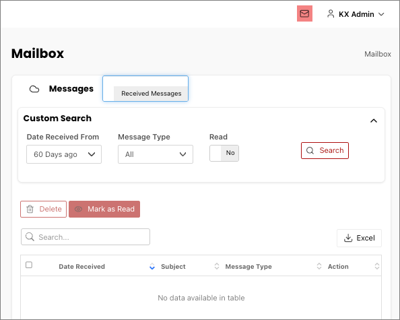Toggle the Read switch showing No
The width and height of the screenshot is (400, 320).
224,153
